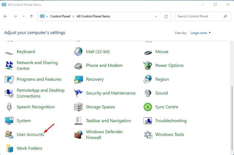Screen dimensions: 234x155
Task: Open recent locations dropdown arrow
Action: tap(23, 16)
